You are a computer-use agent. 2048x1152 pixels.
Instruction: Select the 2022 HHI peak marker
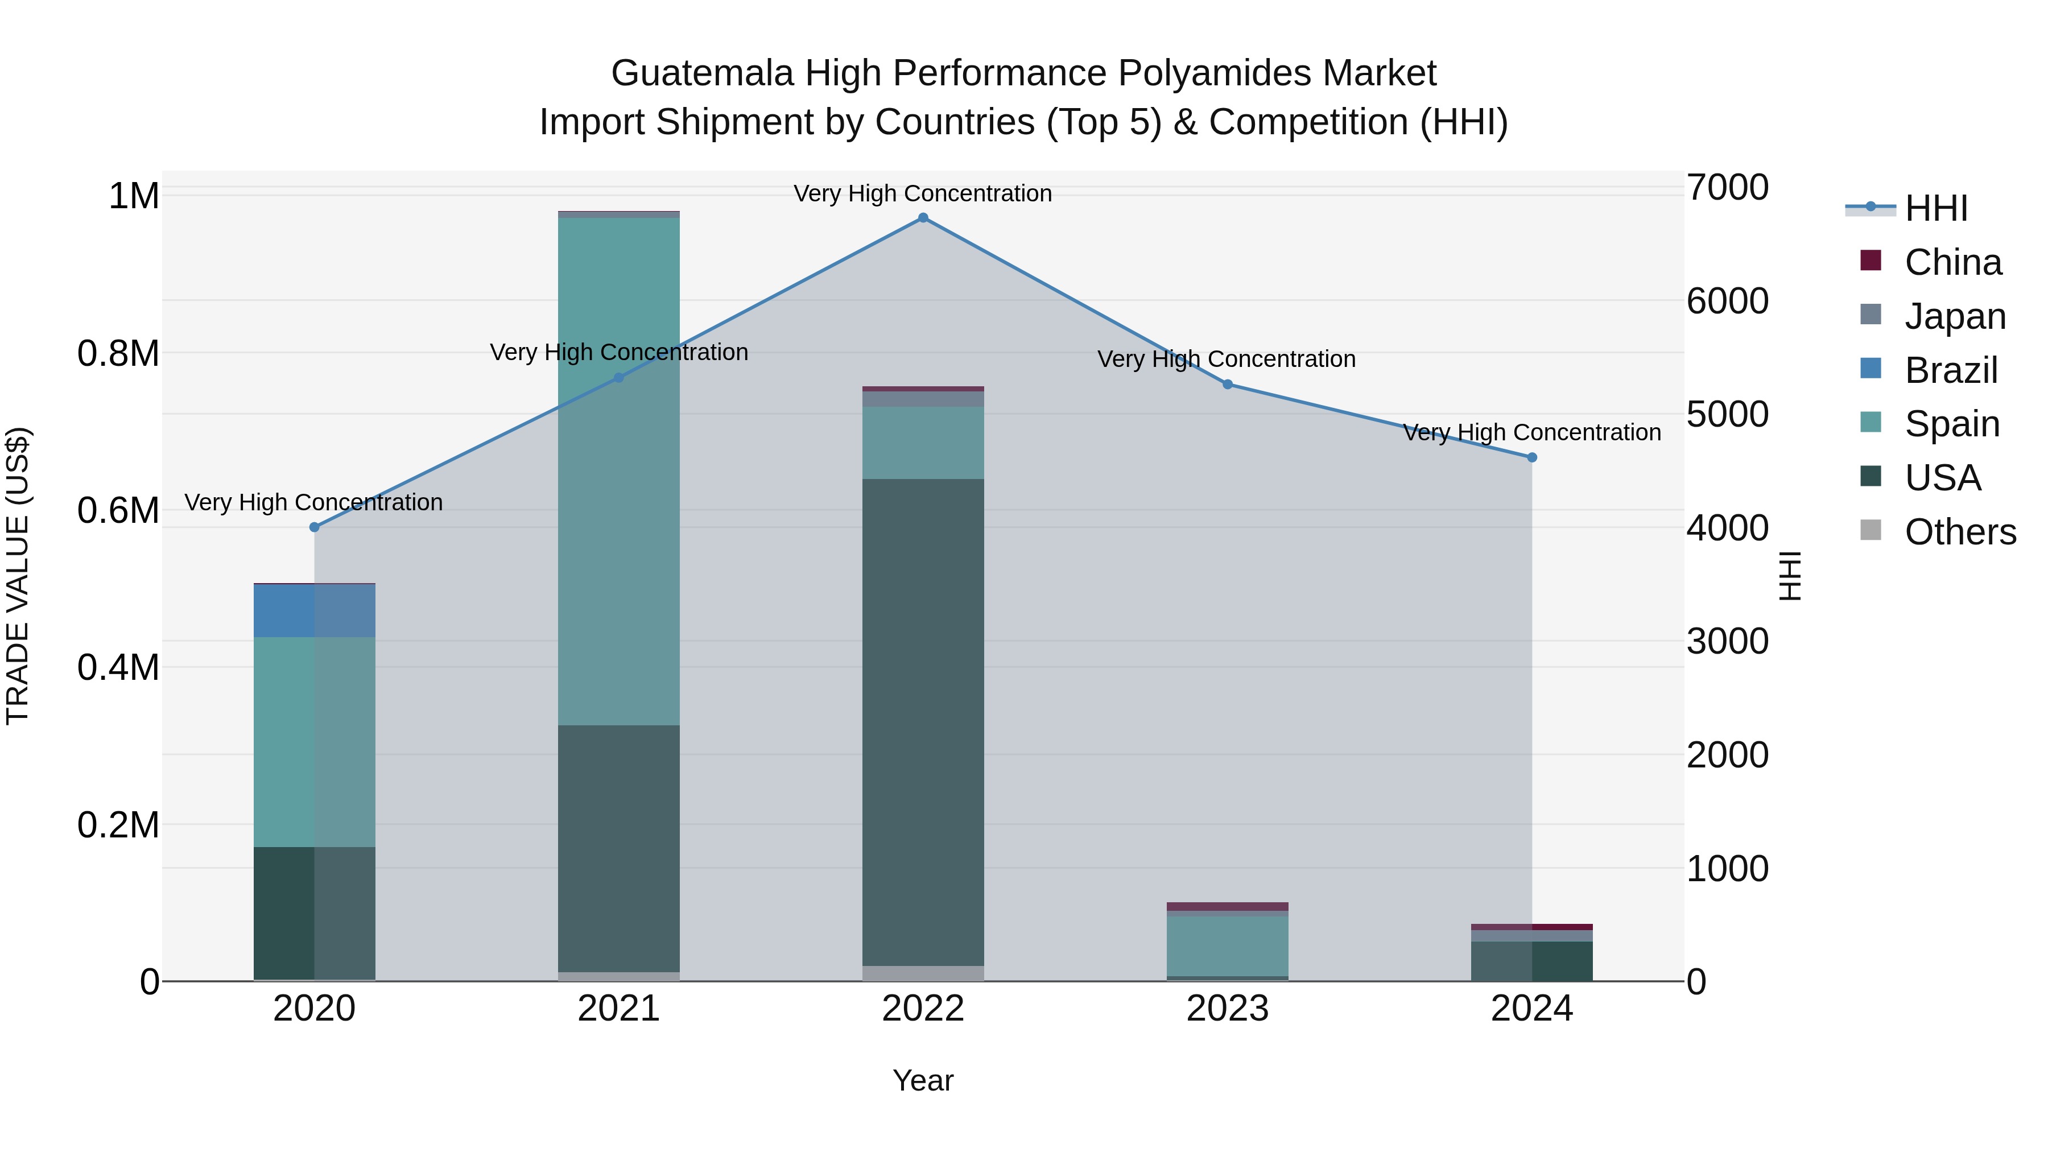pyautogui.click(x=923, y=218)
